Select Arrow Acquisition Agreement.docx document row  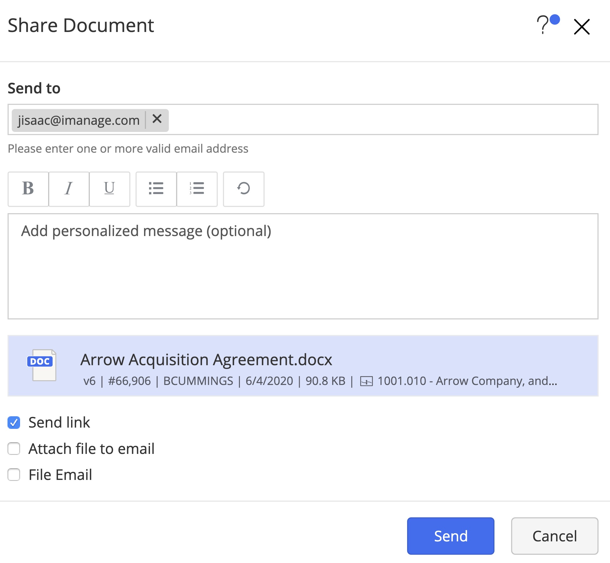pos(302,366)
